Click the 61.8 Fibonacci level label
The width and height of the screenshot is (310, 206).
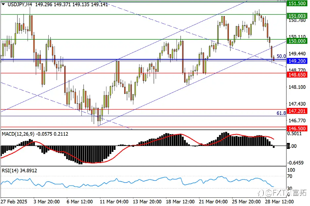tap(281, 113)
